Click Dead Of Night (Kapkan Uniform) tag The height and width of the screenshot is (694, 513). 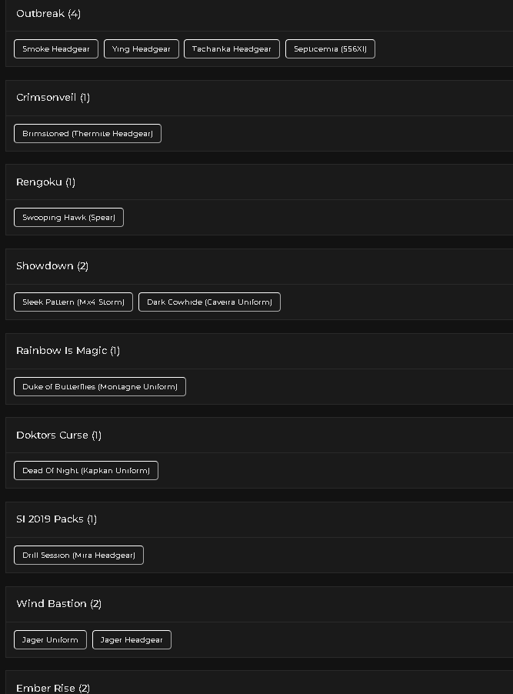(x=86, y=470)
